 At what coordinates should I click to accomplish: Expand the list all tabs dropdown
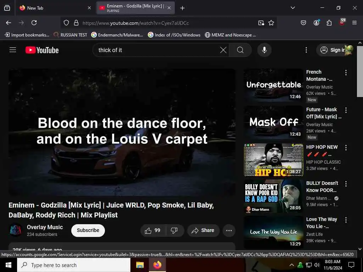coord(293,8)
